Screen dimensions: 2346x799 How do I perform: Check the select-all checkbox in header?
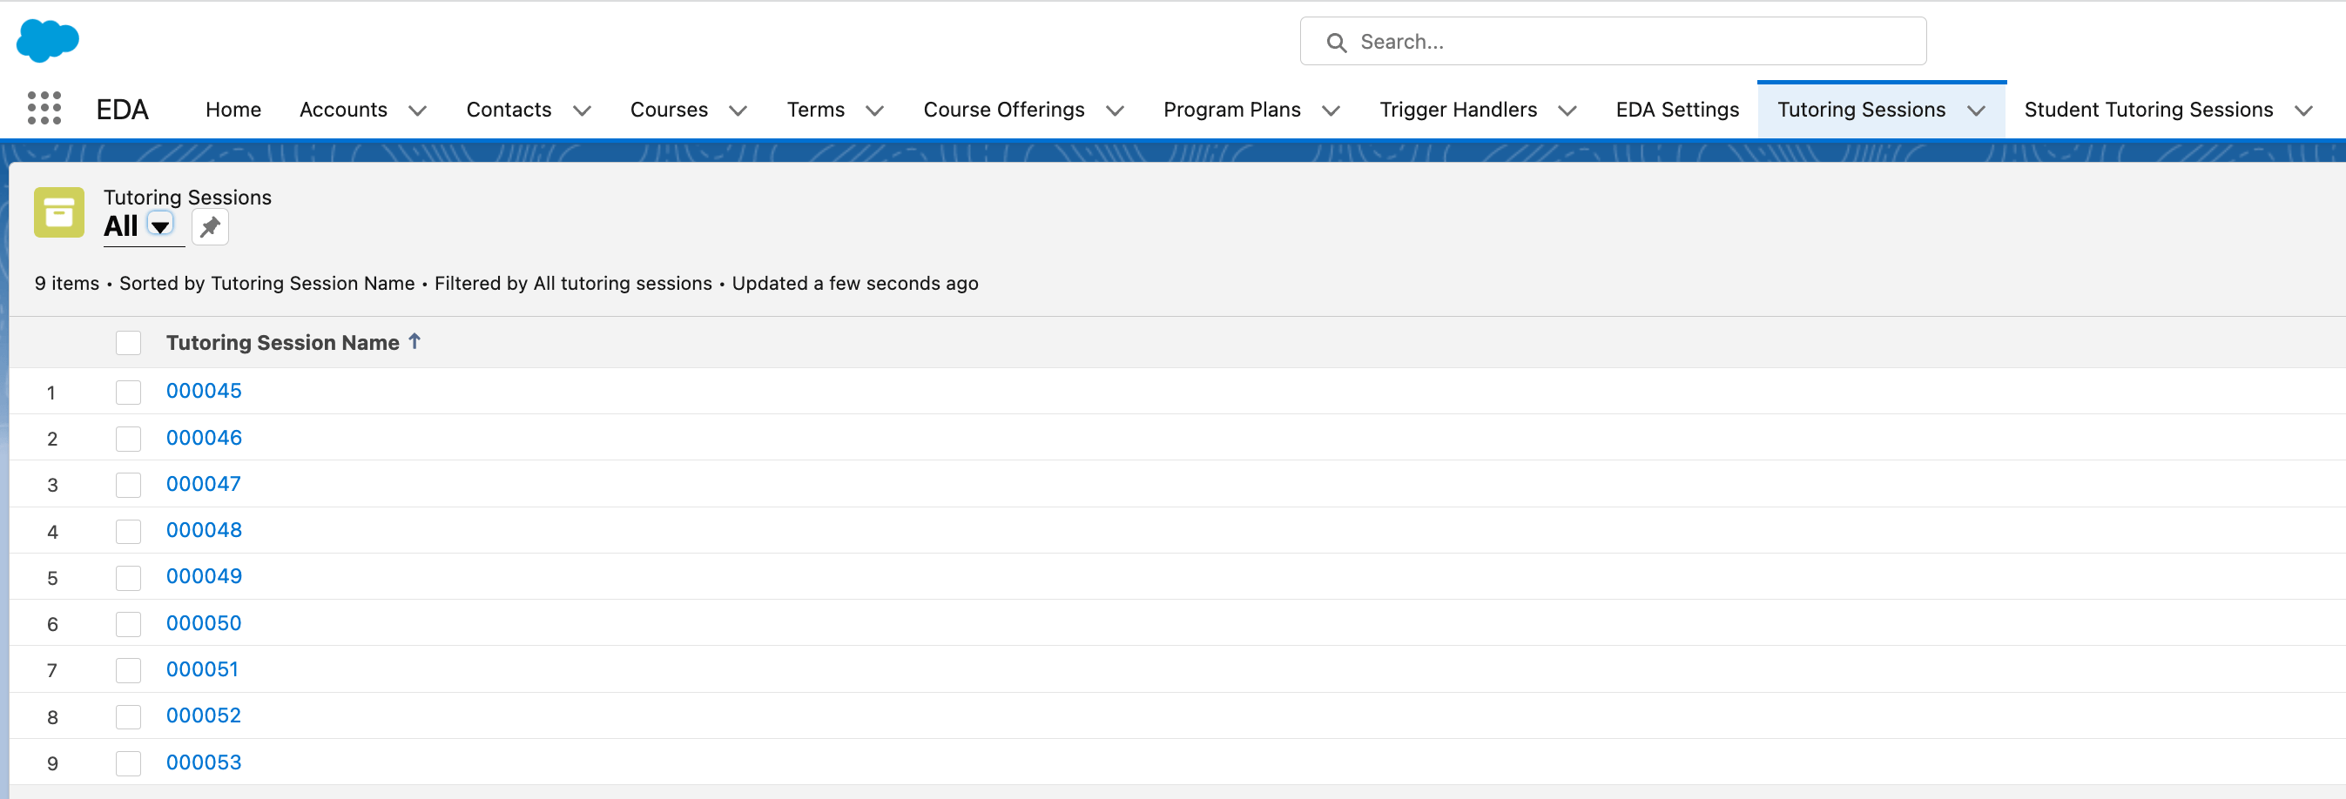[127, 342]
